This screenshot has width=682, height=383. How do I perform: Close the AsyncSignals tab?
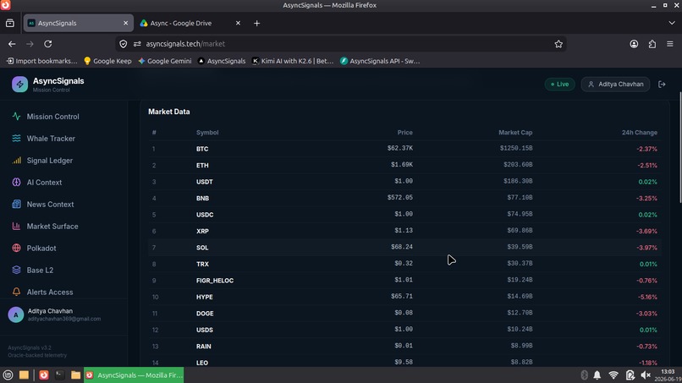pyautogui.click(x=126, y=23)
